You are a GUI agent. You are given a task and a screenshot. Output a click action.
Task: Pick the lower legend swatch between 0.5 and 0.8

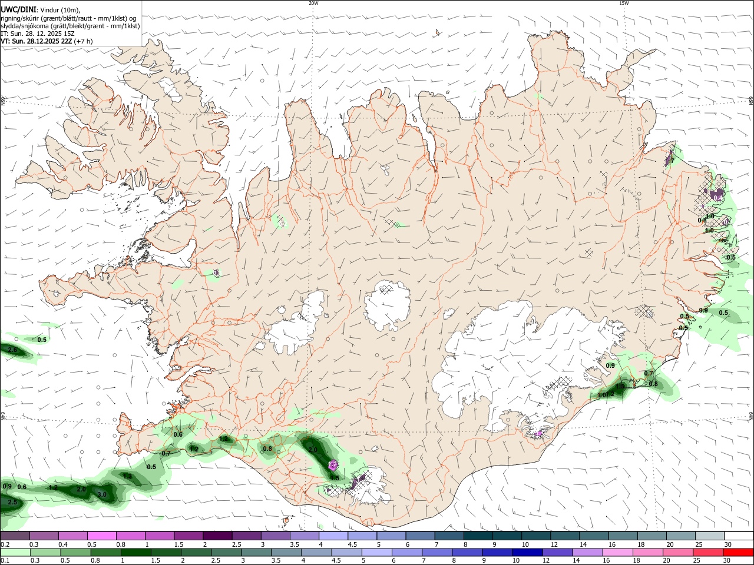point(75,552)
